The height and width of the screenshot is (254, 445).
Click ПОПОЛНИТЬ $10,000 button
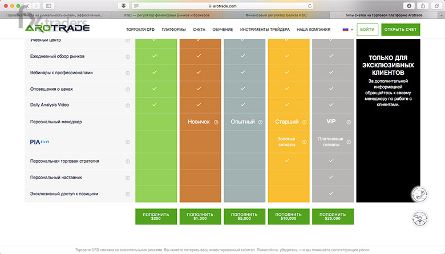tap(288, 216)
